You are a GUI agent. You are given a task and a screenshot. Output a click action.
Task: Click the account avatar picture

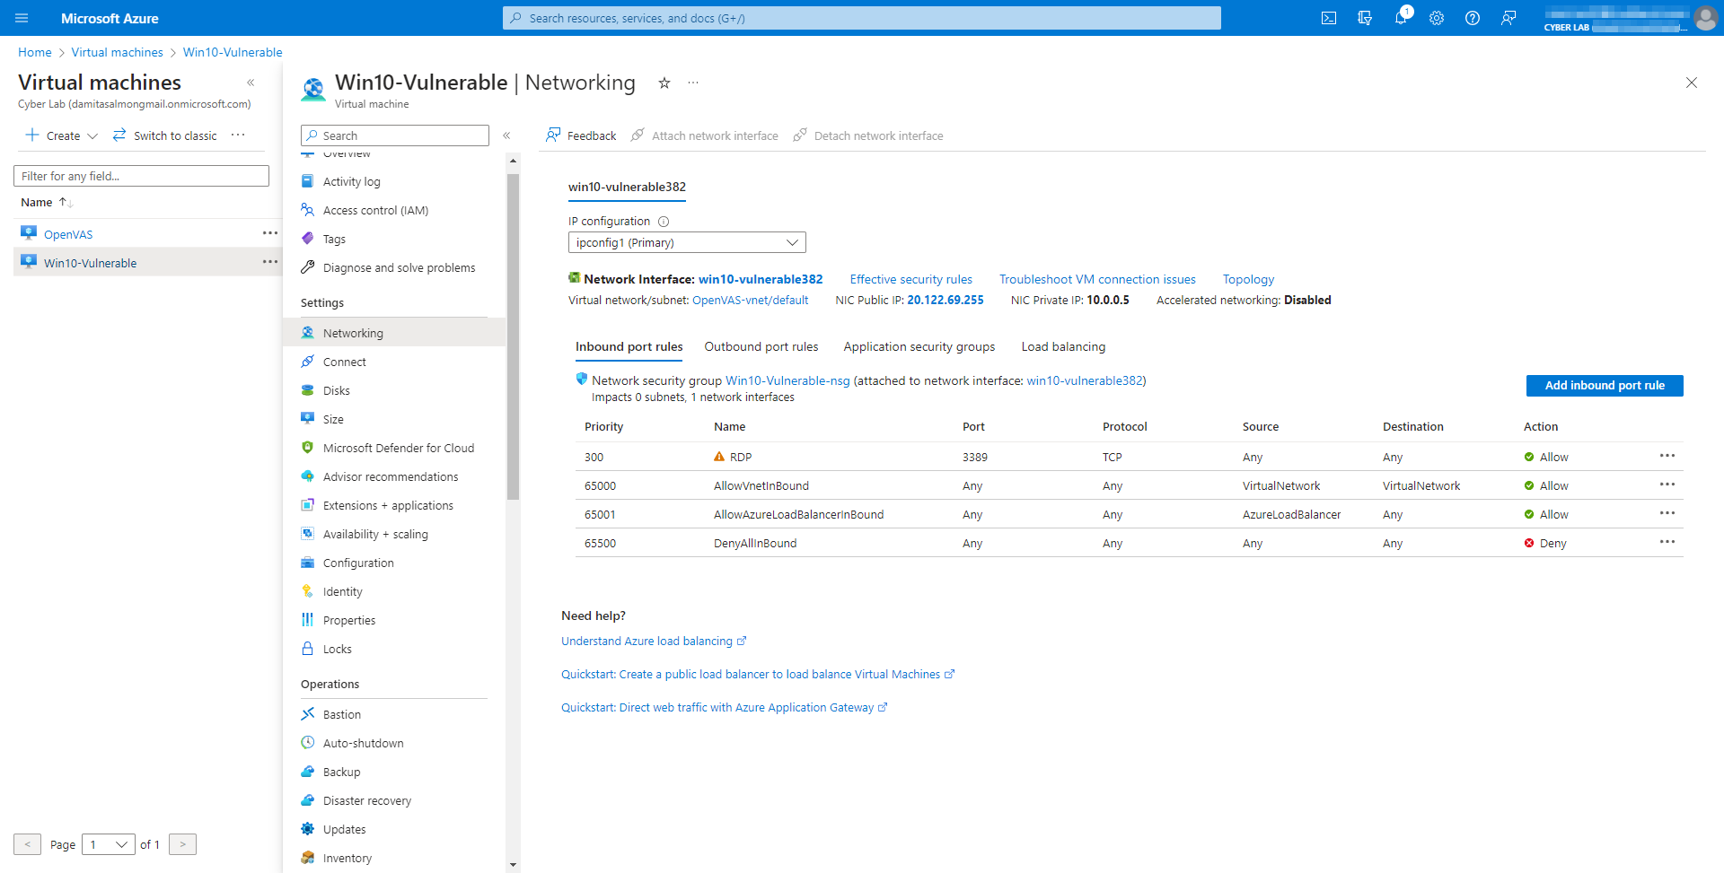tap(1705, 18)
